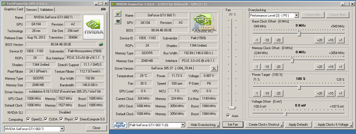Click the NVIDIA logo in GPU-Z

94,27
